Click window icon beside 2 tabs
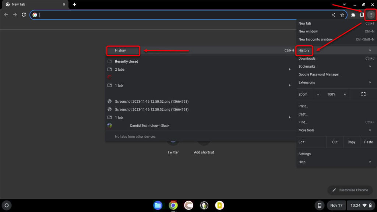The width and height of the screenshot is (377, 212). [110, 69]
